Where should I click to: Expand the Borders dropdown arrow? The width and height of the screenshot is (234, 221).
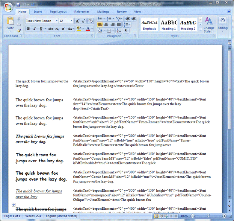coord(113,30)
